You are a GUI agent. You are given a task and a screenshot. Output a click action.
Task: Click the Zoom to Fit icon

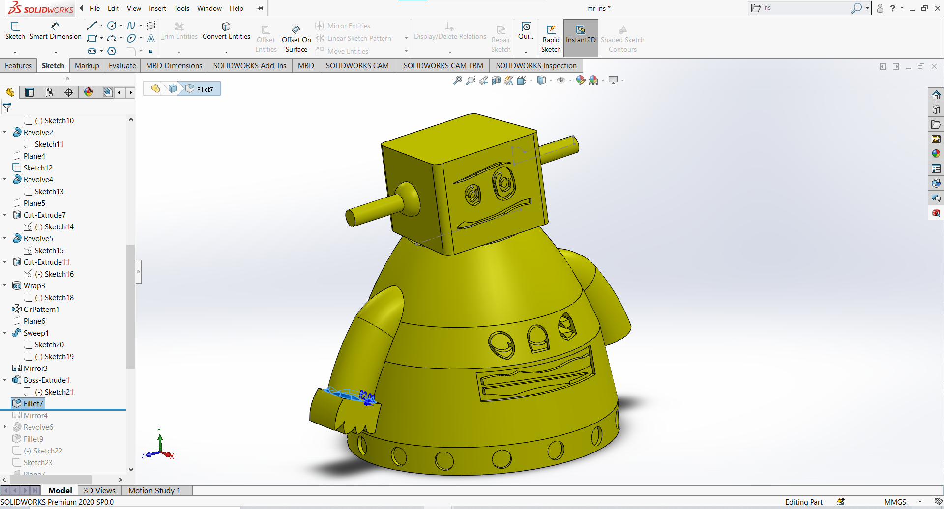pyautogui.click(x=458, y=80)
